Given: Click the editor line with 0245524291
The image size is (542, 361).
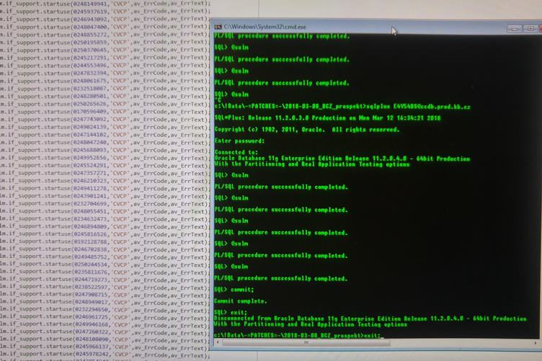Looking at the screenshot, I should (105, 165).
